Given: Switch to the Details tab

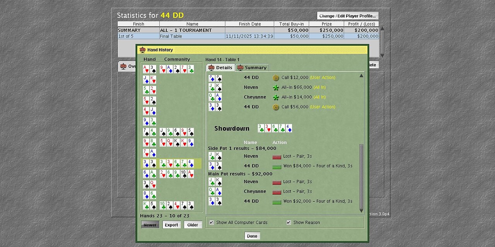Looking at the screenshot, I should point(220,68).
